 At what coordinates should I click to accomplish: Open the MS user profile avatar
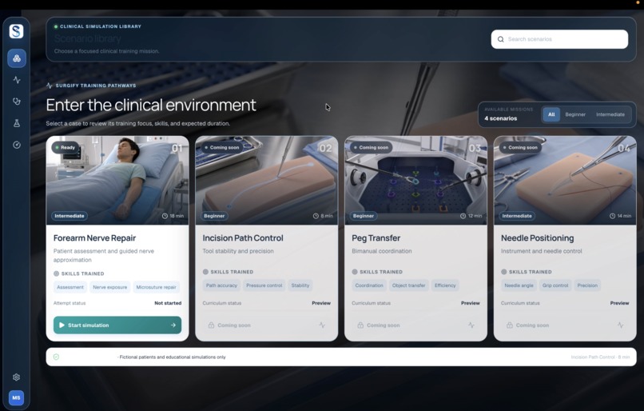pyautogui.click(x=17, y=398)
